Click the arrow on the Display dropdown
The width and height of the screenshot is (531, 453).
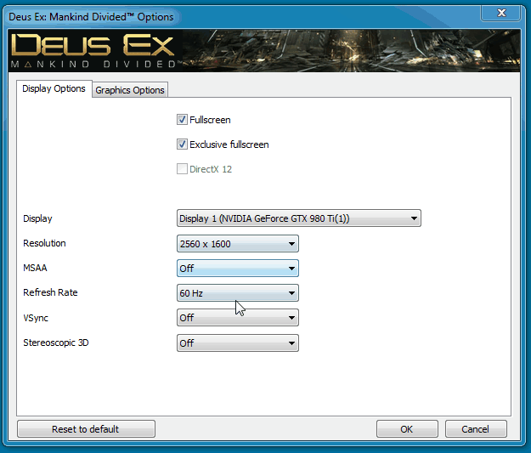pos(414,218)
